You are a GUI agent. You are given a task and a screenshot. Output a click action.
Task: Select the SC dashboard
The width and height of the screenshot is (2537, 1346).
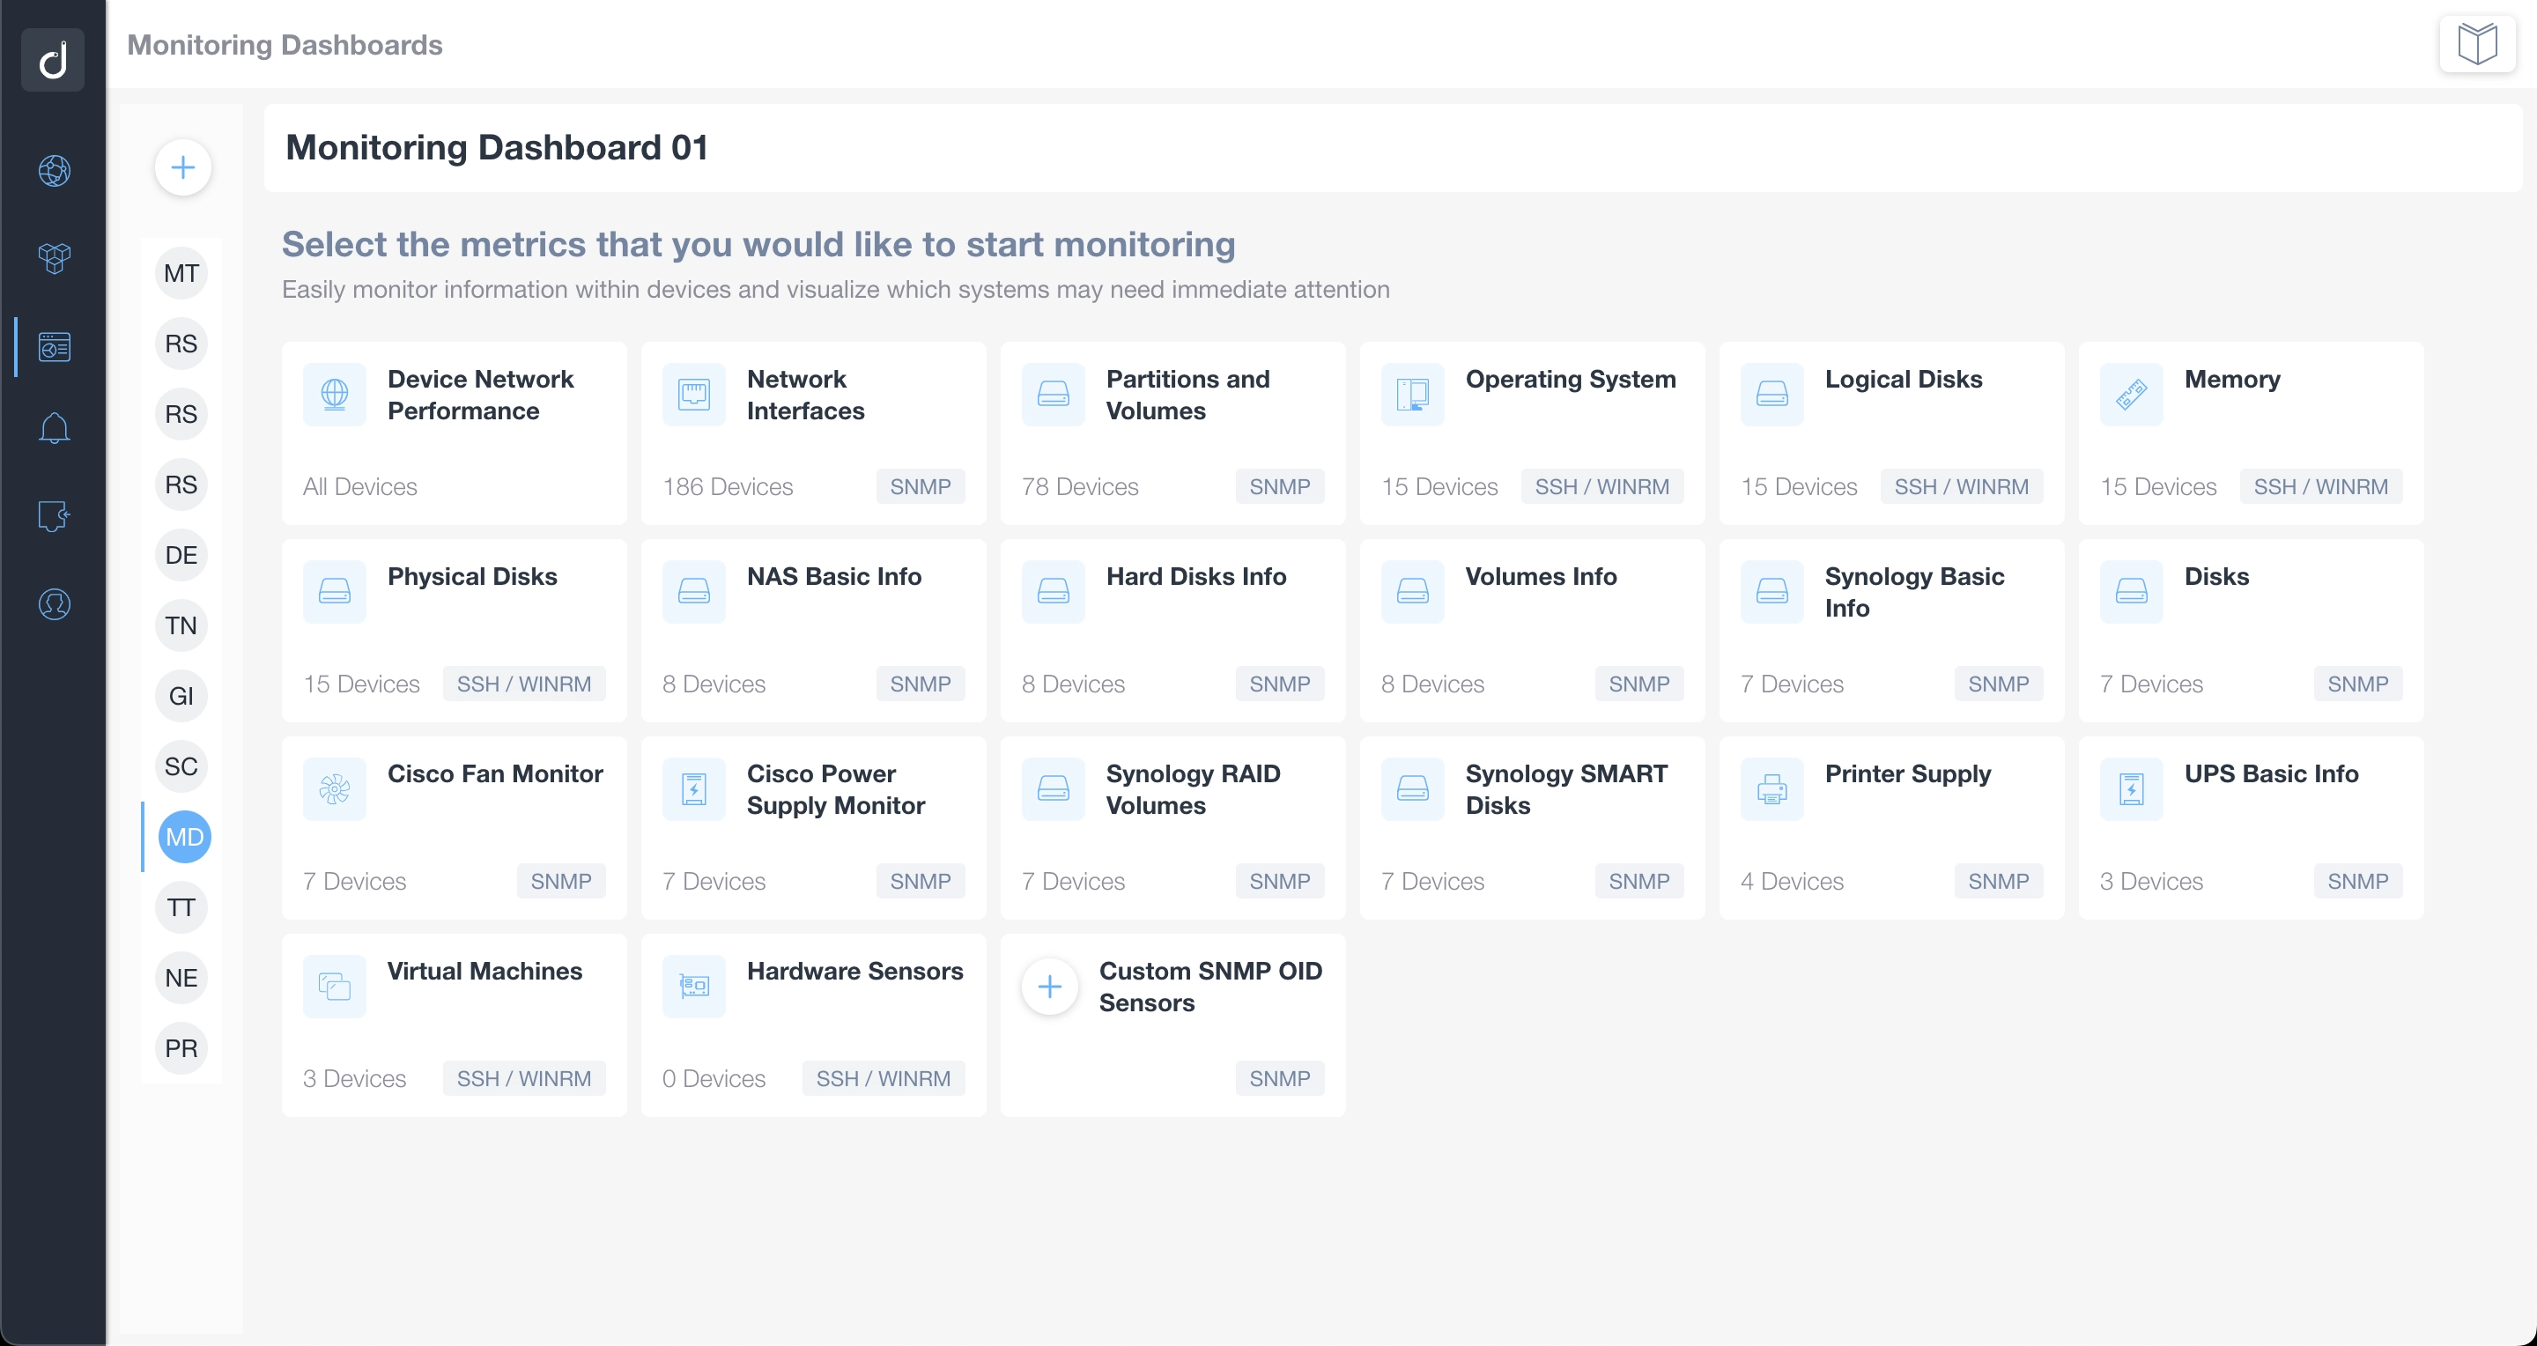point(181,766)
